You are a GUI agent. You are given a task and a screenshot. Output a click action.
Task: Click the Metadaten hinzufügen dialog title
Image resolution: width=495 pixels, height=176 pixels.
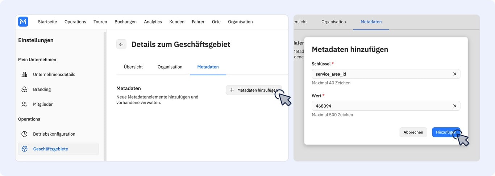(x=350, y=49)
